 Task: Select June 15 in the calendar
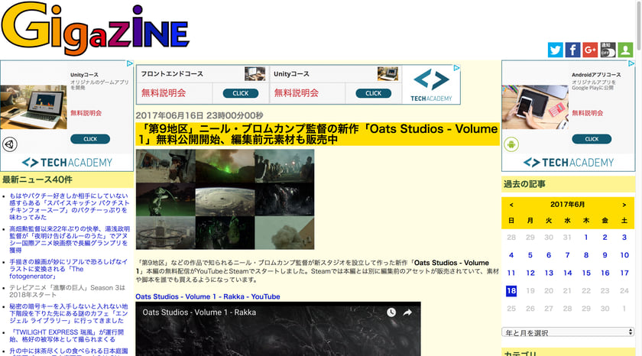[586, 273]
